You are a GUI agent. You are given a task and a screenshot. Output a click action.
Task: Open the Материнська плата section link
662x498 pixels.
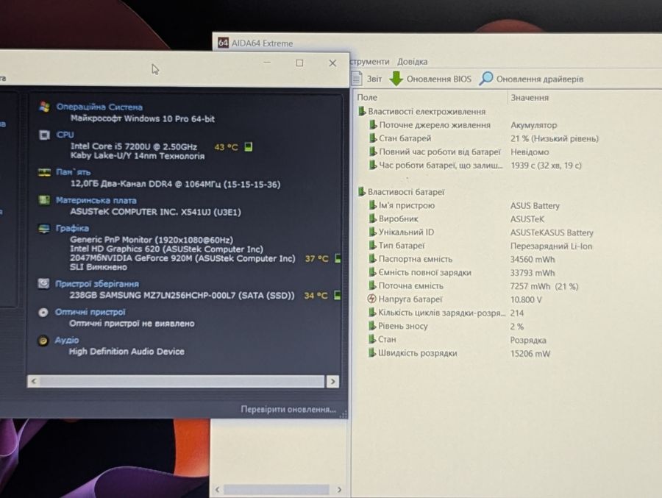pos(96,200)
